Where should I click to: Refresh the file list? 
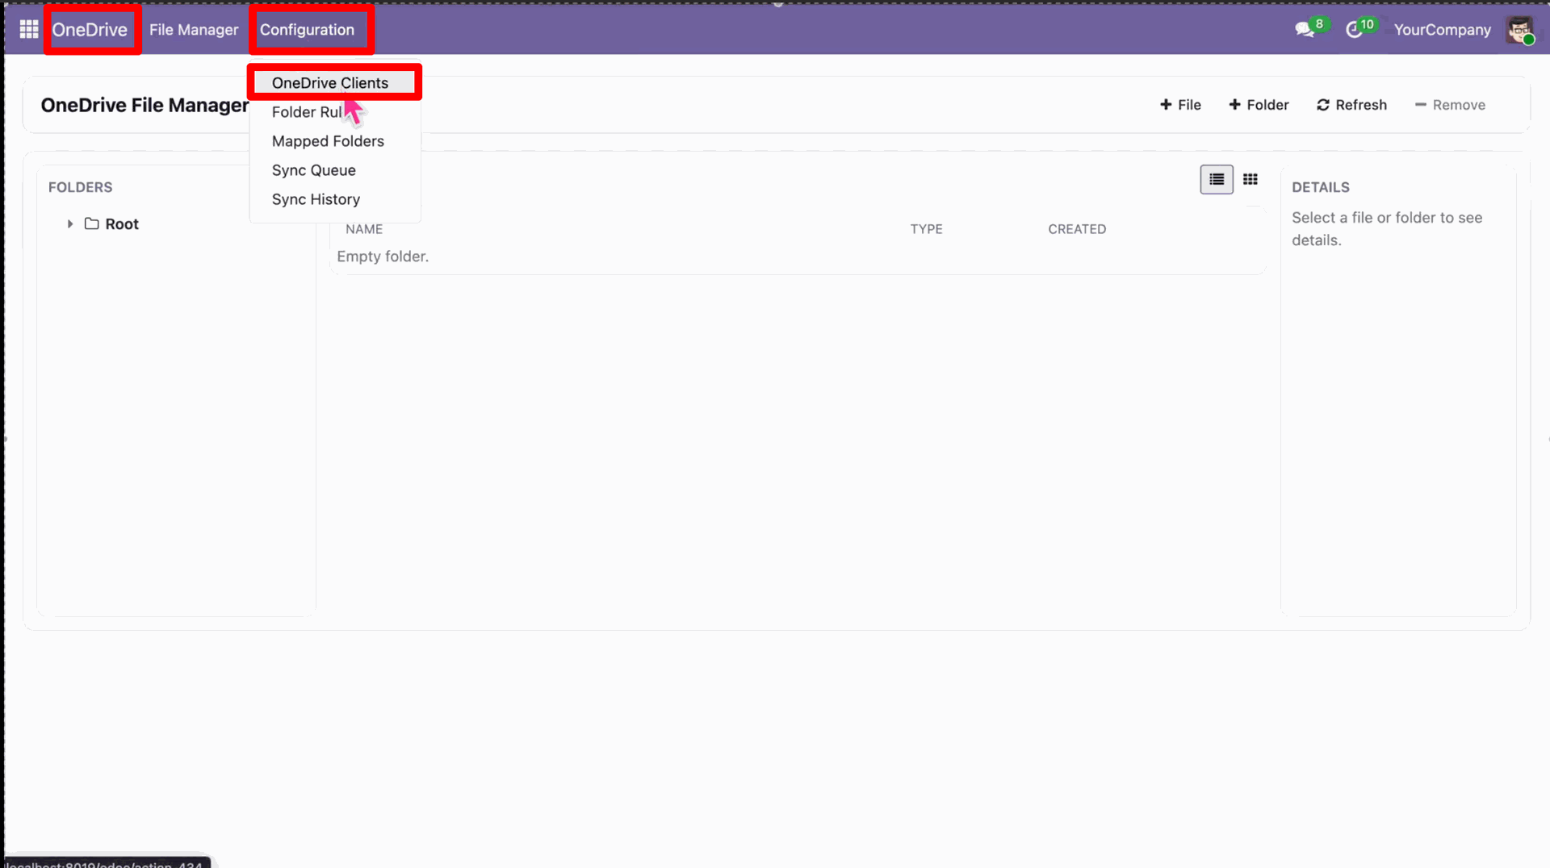(x=1351, y=105)
